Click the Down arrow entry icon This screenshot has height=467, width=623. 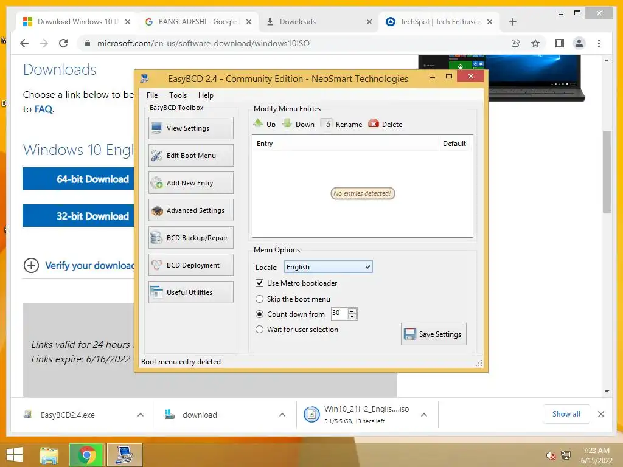click(287, 123)
